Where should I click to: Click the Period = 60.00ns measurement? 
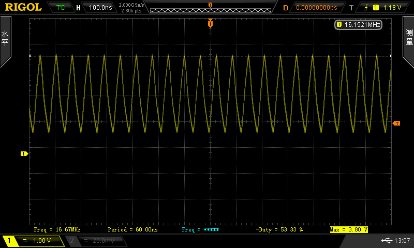pos(133,229)
